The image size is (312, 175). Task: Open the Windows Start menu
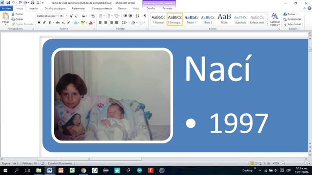pyautogui.click(x=5, y=171)
